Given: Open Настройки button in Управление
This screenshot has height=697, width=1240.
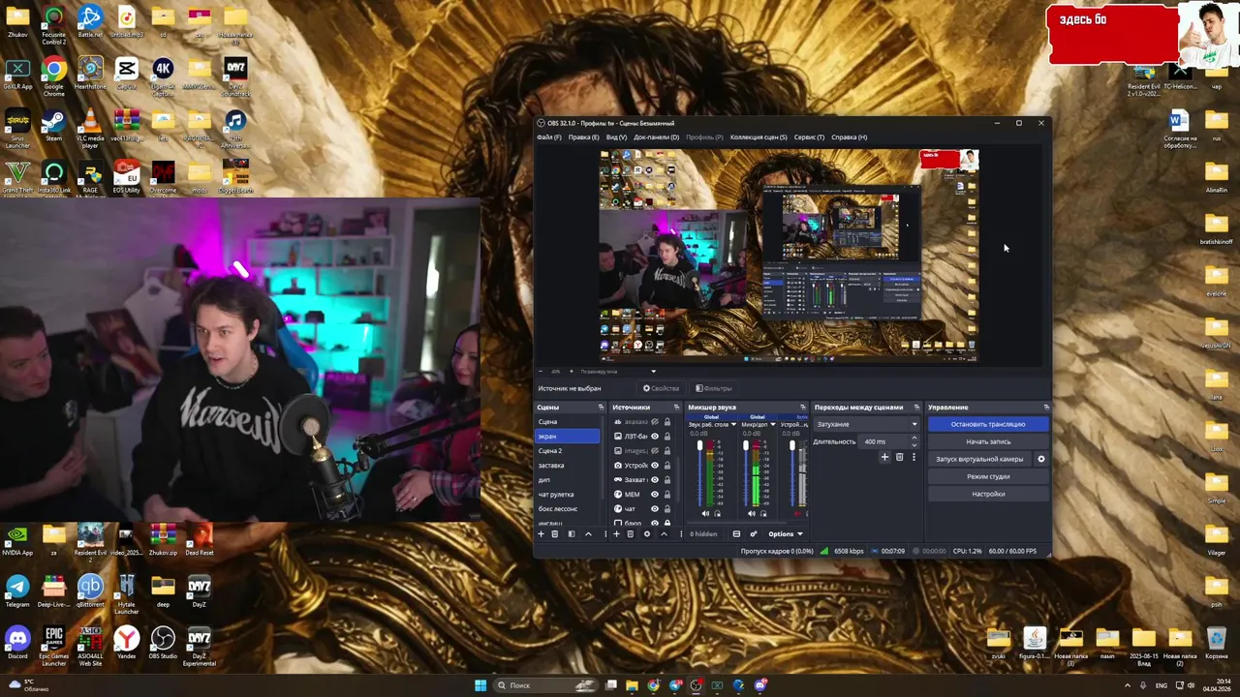Looking at the screenshot, I should tap(988, 494).
